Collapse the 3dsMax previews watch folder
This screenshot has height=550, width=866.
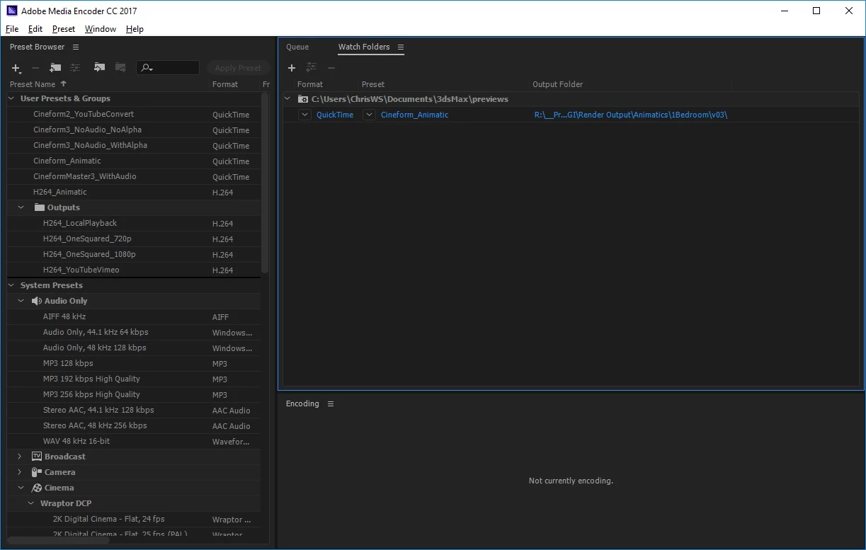287,99
